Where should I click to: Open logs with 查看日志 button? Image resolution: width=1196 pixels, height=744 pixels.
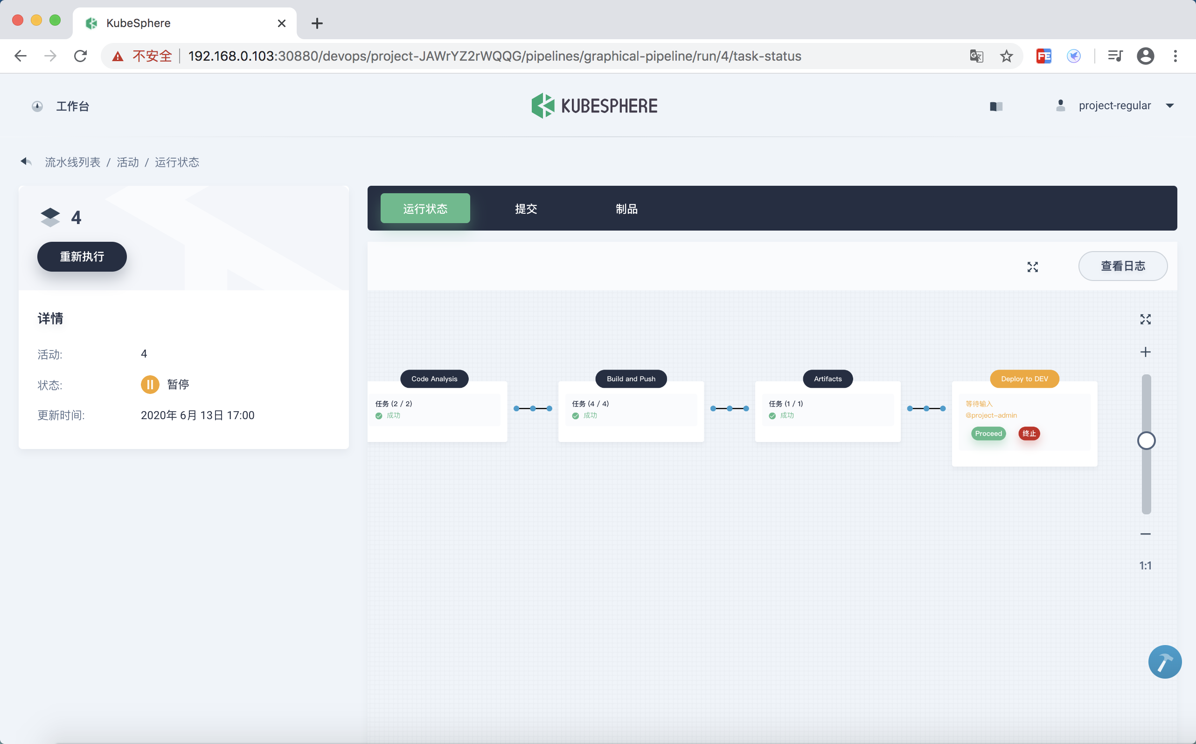coord(1123,266)
